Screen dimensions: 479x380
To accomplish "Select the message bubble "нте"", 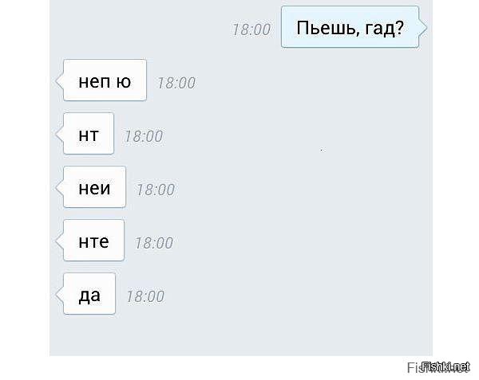I will (93, 240).
